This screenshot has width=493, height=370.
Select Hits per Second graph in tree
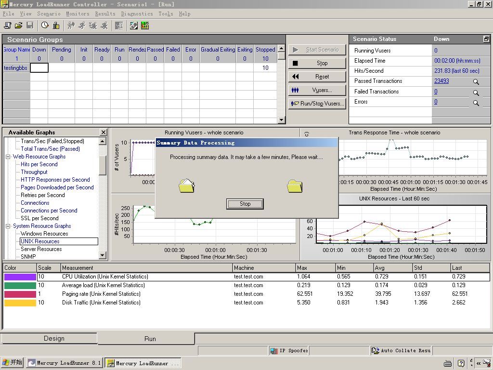pos(39,164)
